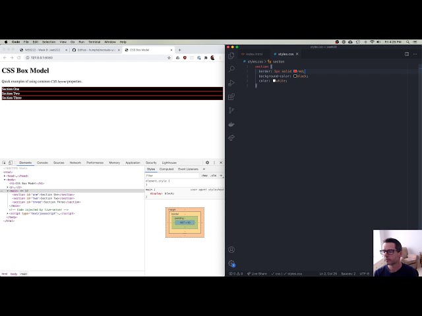Open the Apple menu
422x316 pixels.
(6, 42)
